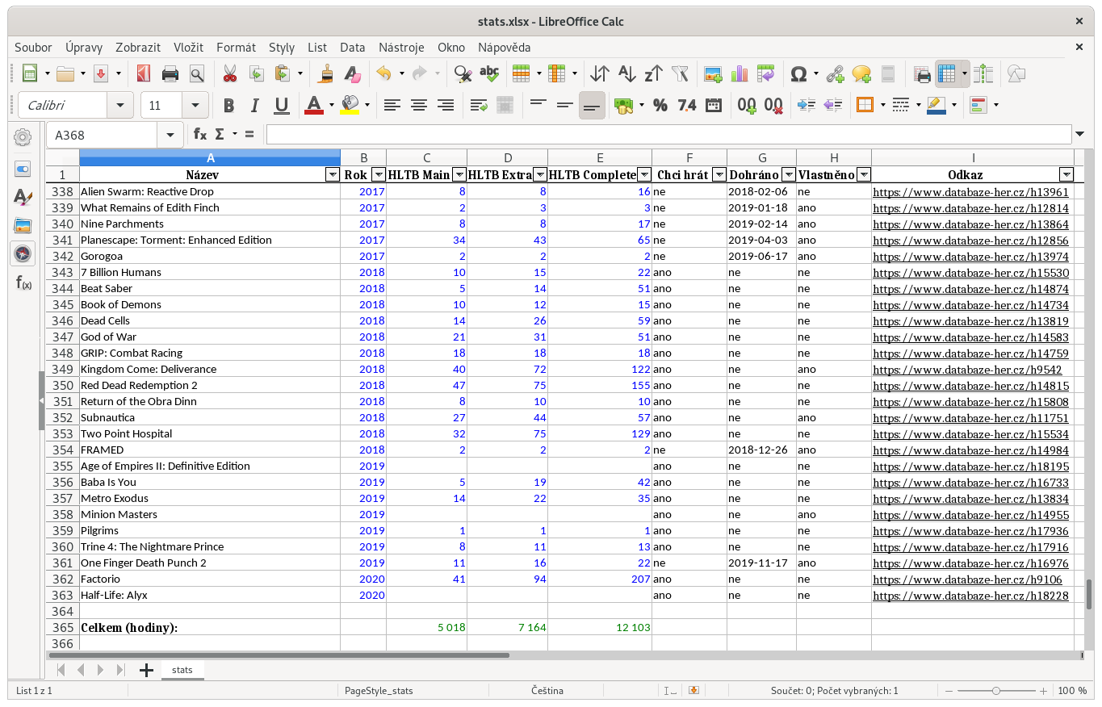Click the Clone Formatting paintbrush icon
This screenshot has height=707, width=1102.
[x=326, y=74]
